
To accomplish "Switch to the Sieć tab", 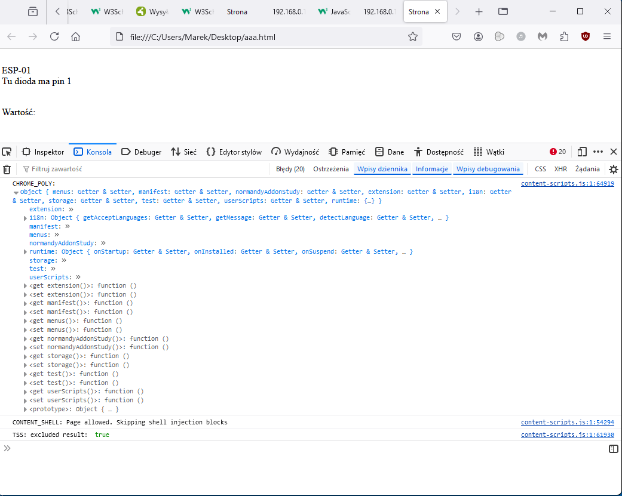I will click(183, 152).
